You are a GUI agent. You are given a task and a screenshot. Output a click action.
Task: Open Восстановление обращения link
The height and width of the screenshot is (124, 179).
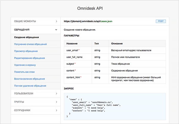click(30, 79)
